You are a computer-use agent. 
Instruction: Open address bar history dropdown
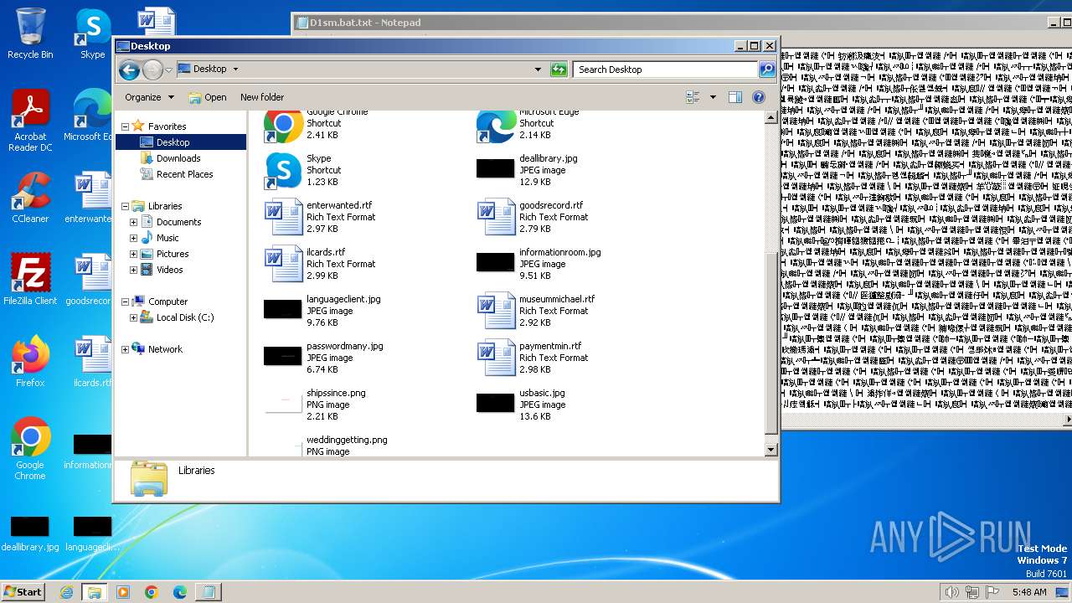click(x=538, y=70)
